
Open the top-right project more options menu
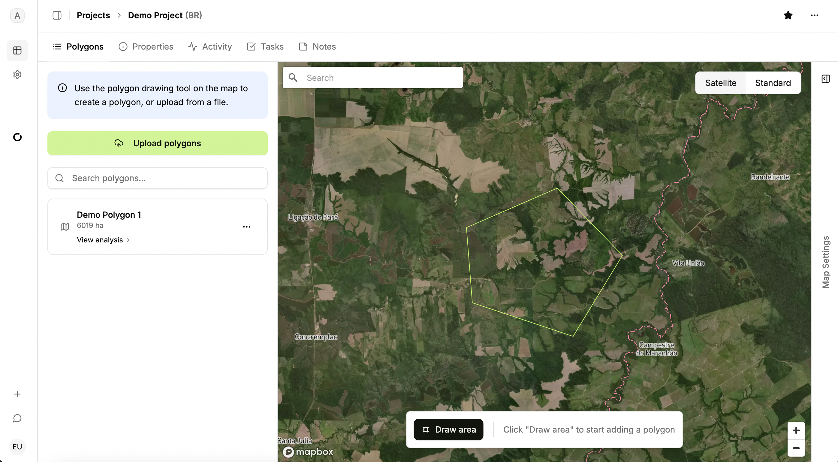click(814, 15)
